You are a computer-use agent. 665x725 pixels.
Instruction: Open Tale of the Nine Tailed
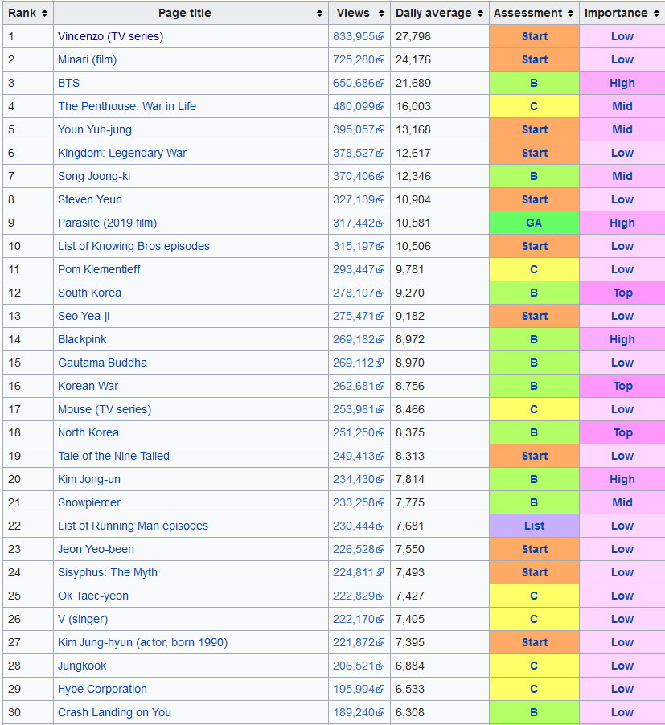113,456
